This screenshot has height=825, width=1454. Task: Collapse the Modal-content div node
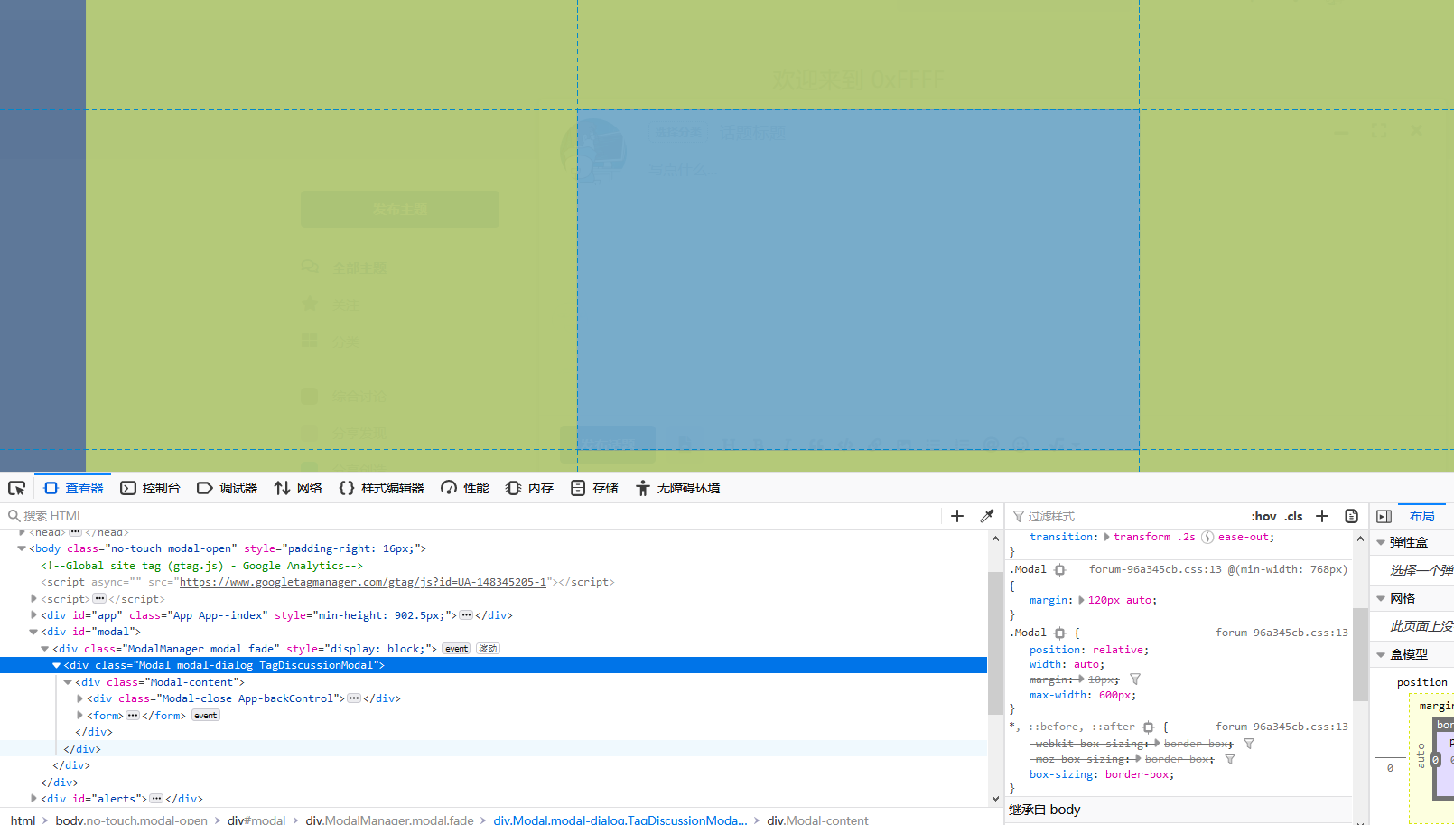[68, 682]
